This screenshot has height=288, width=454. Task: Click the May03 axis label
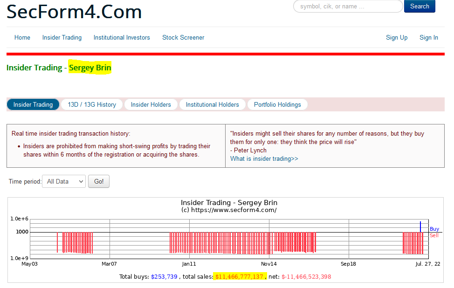click(x=29, y=264)
